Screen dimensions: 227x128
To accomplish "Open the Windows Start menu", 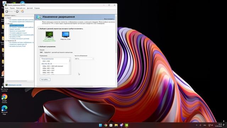I will pyautogui.click(x=100, y=125).
